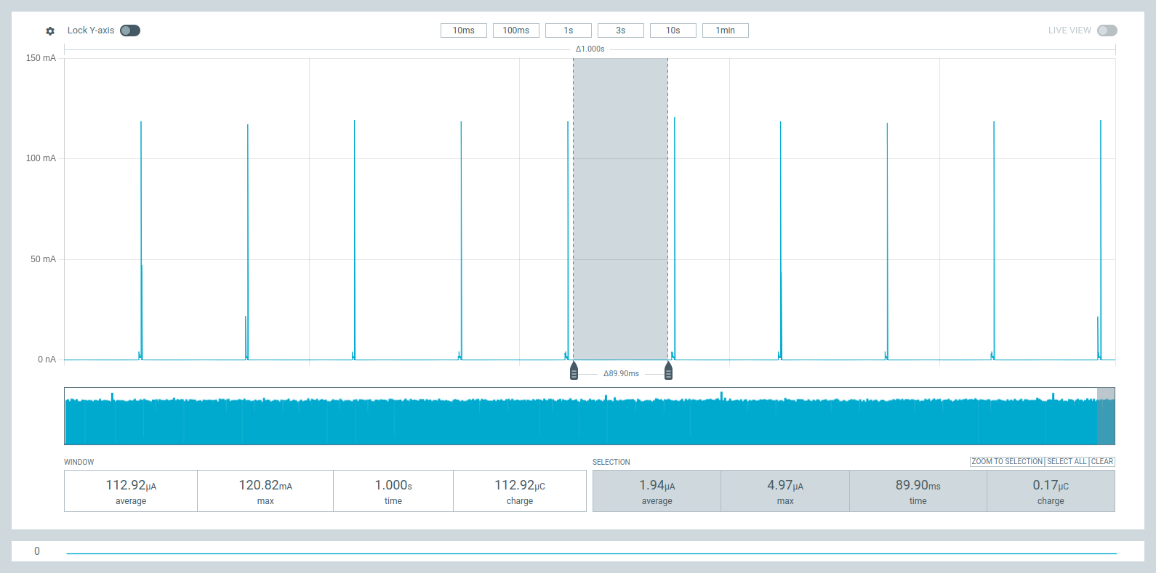
Task: Set time window to 100ms
Action: [x=516, y=31]
